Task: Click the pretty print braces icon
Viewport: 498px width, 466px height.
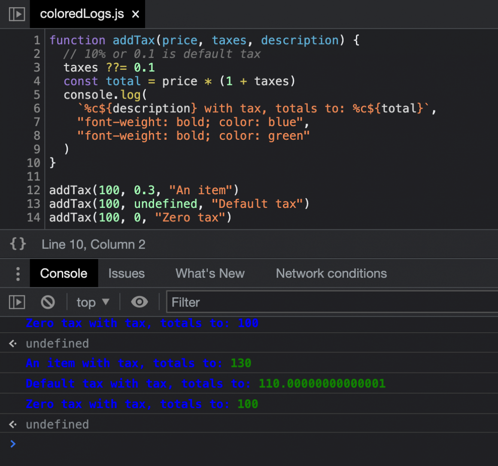Action: [x=18, y=244]
